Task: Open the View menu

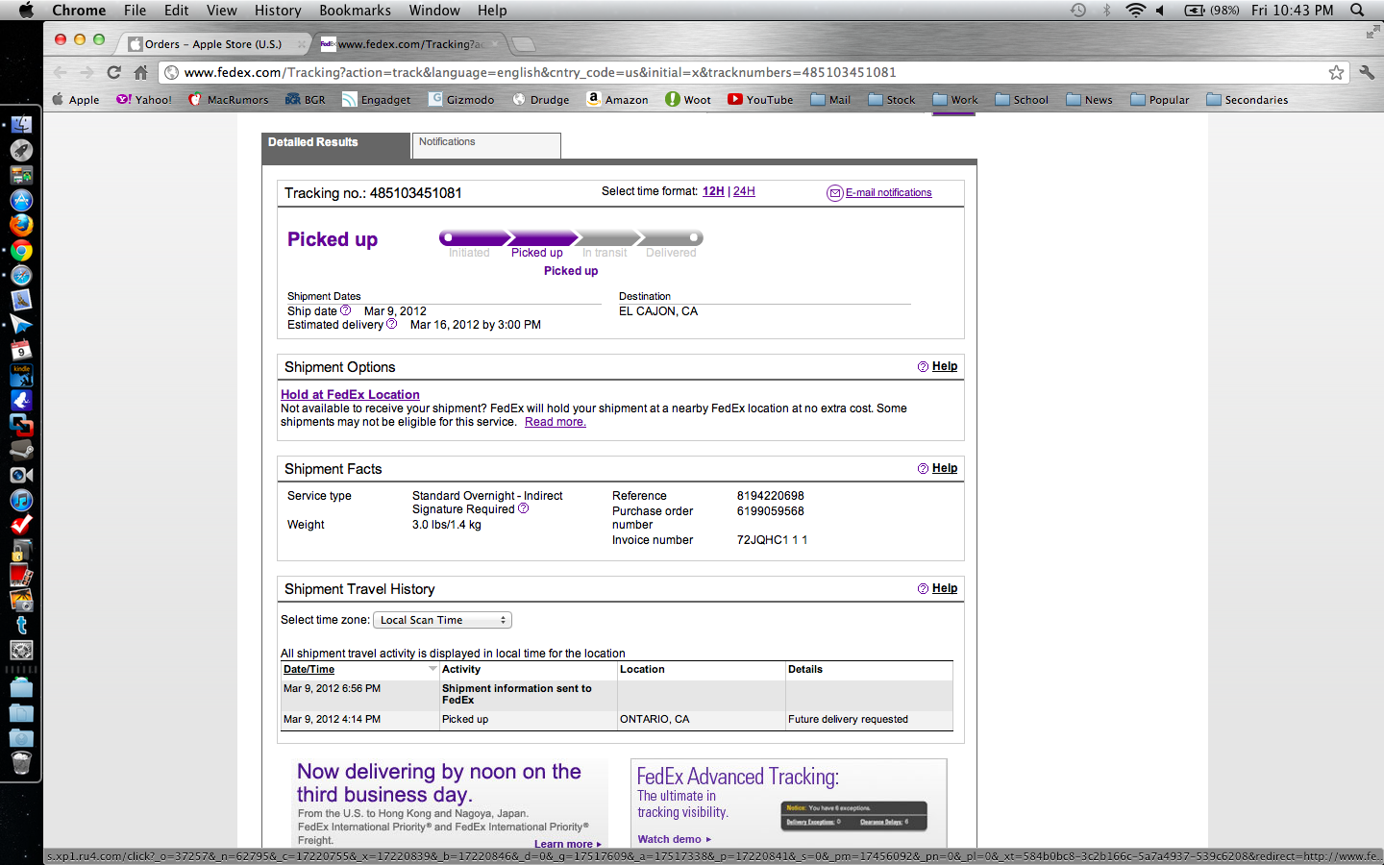Action: (x=221, y=10)
